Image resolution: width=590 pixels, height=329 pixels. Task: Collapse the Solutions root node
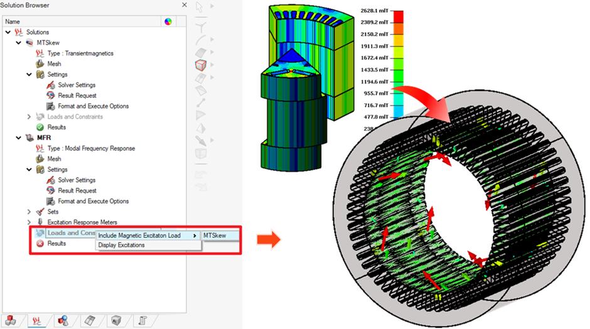(8, 32)
